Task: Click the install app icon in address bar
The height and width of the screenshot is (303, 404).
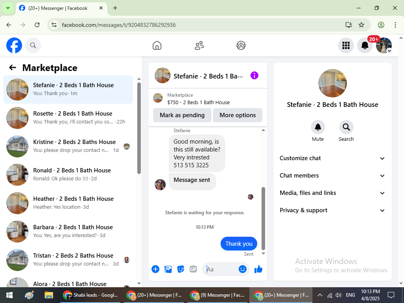Action: tap(349, 25)
